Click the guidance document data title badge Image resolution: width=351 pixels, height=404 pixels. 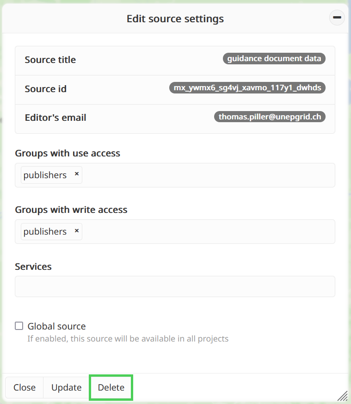274,59
